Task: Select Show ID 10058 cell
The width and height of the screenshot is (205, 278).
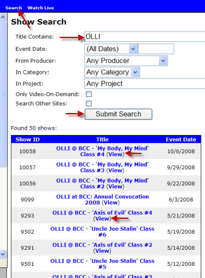Action: pyautogui.click(x=28, y=151)
